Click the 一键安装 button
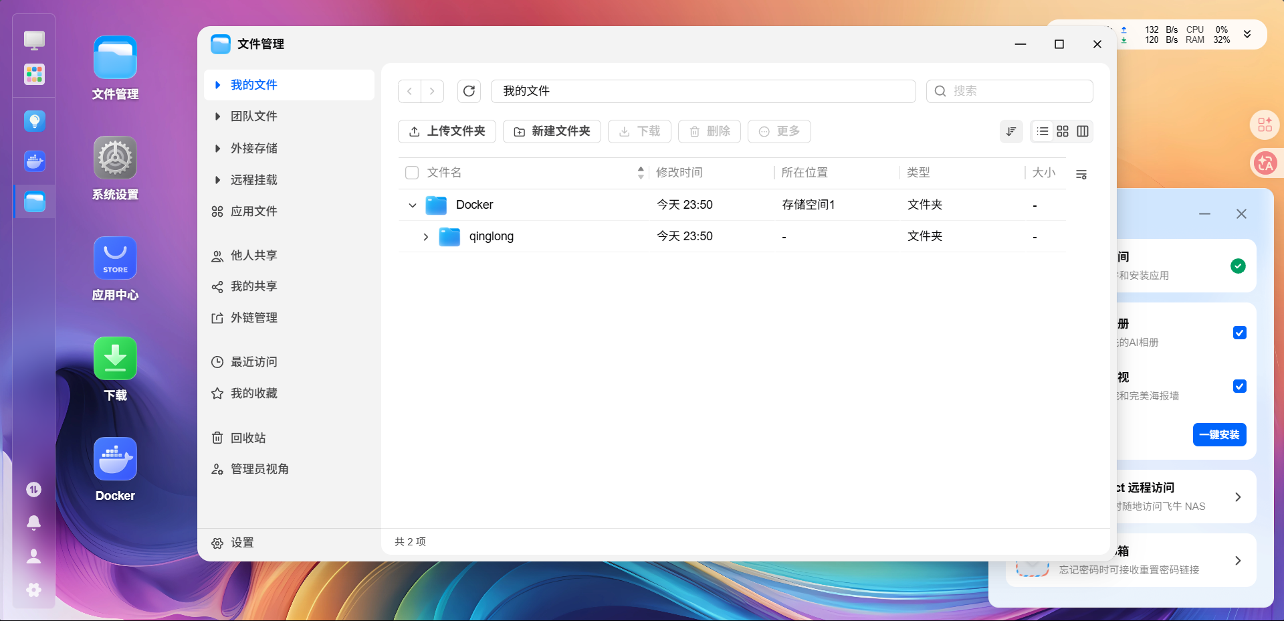Viewport: 1284px width, 621px height. 1219,435
